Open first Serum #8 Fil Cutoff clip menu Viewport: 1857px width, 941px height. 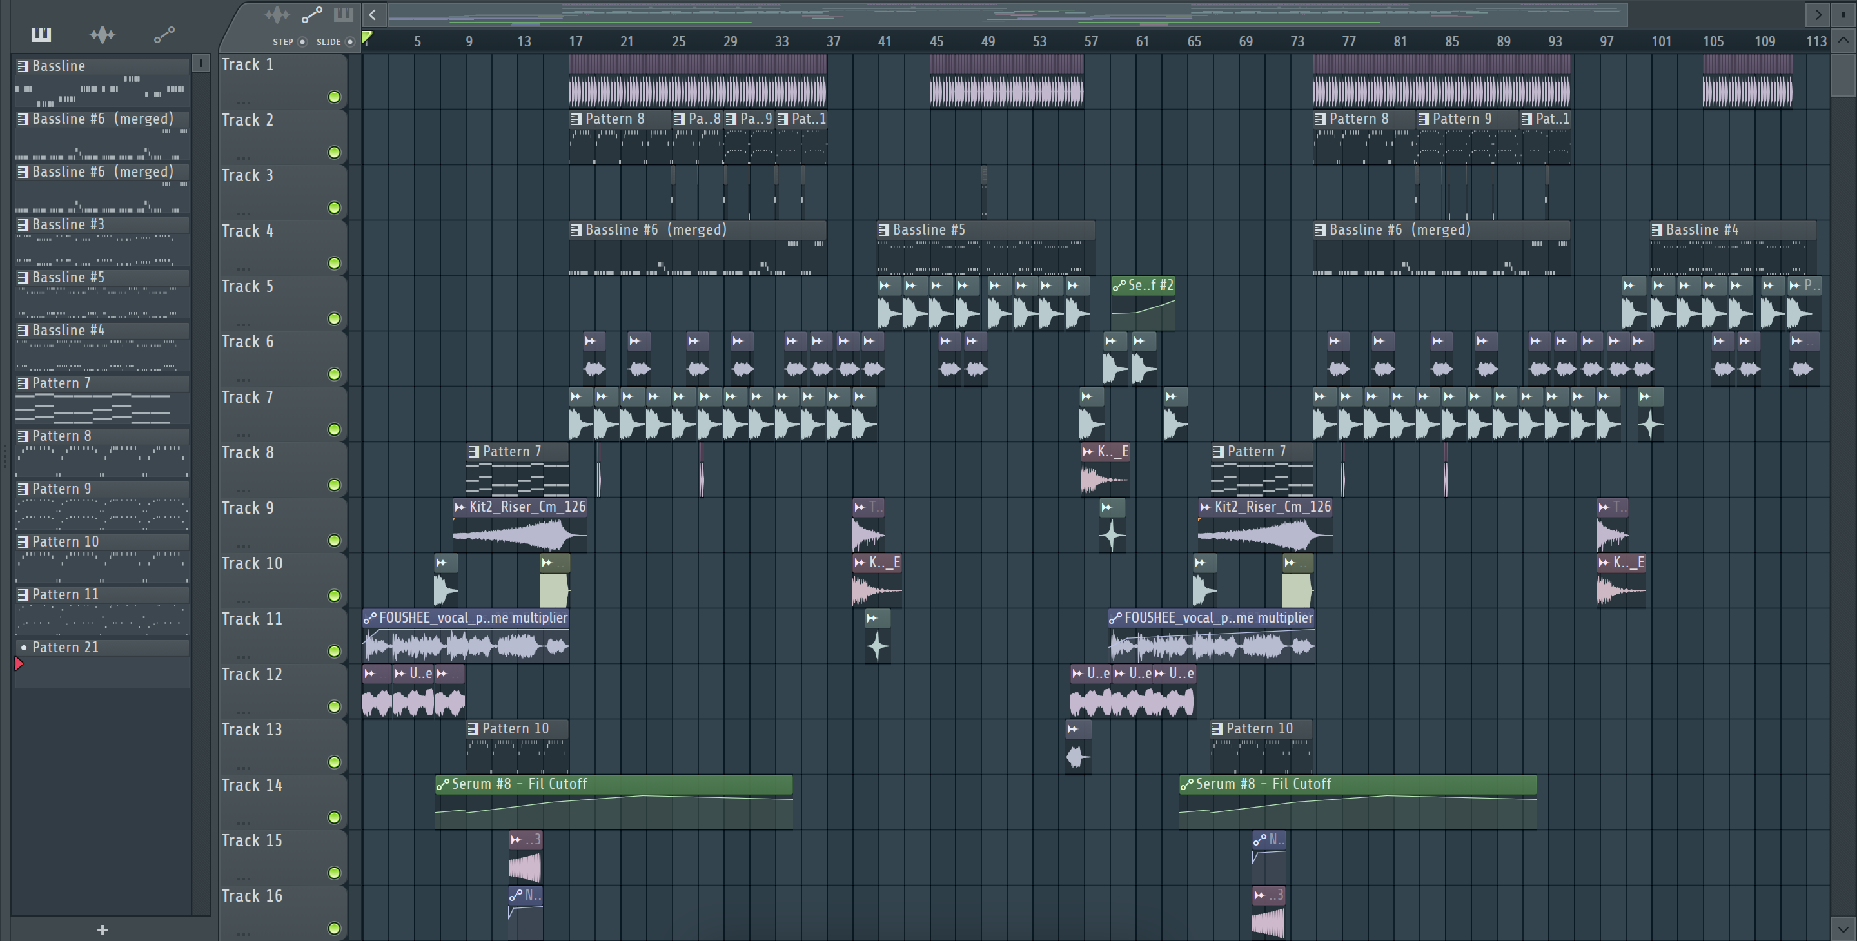pos(442,784)
